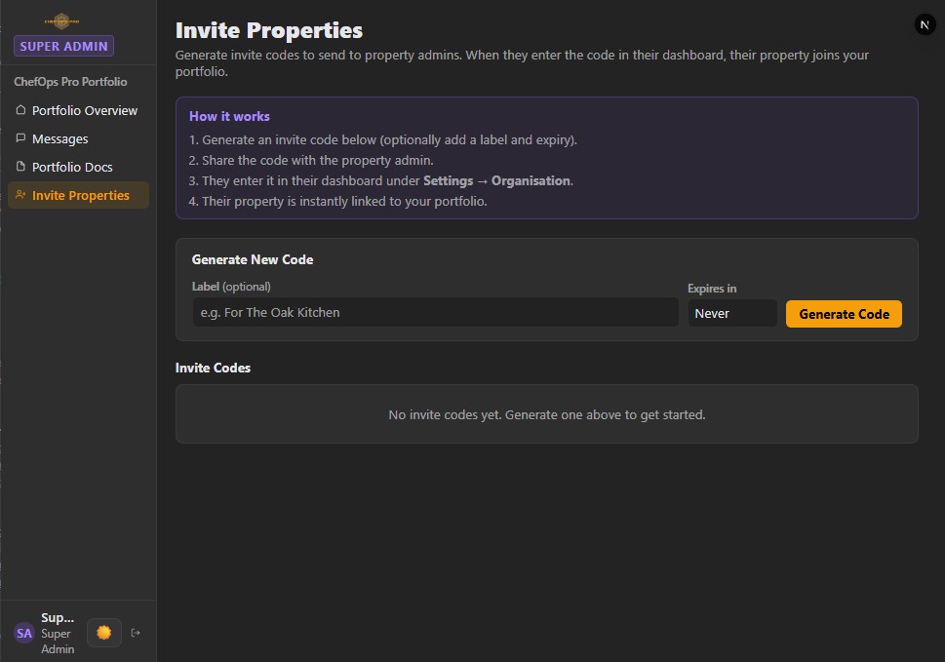This screenshot has width=945, height=662.
Task: Click the ChefOps Pro logo icon
Action: click(x=62, y=21)
